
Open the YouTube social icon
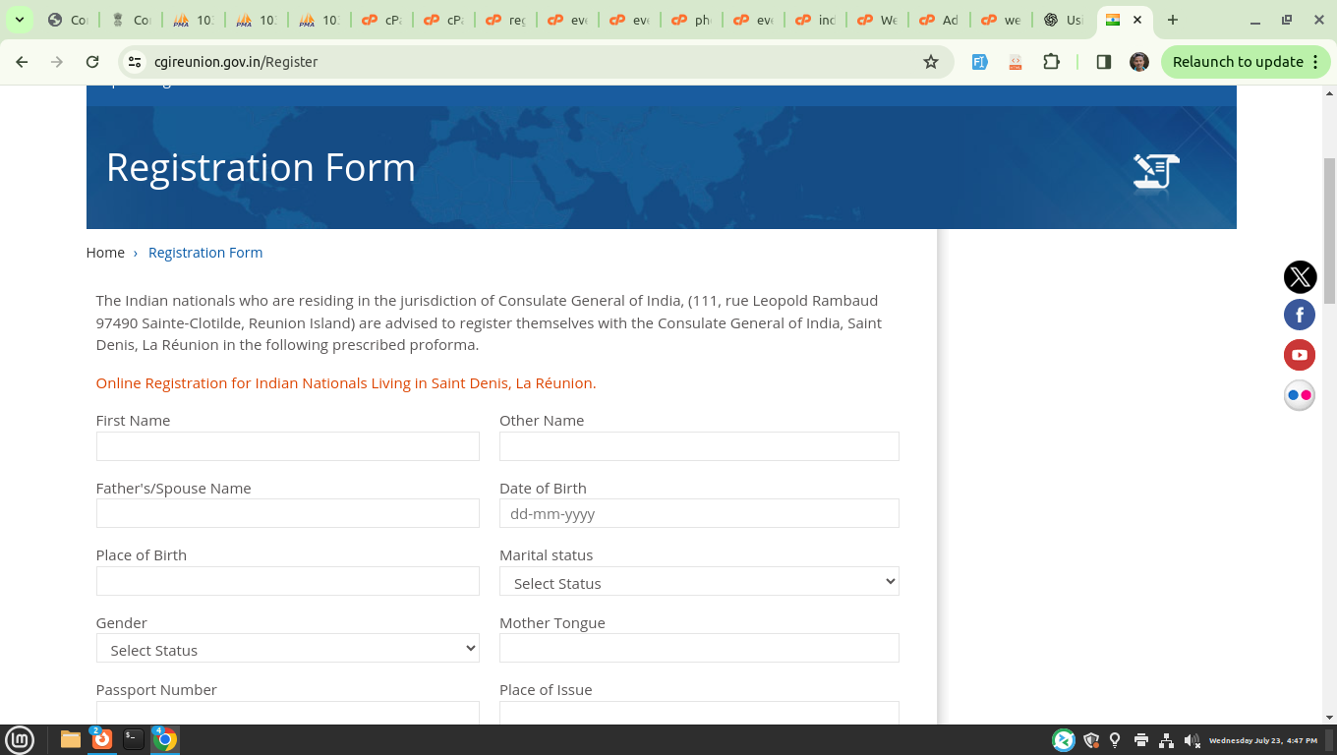[1300, 355]
